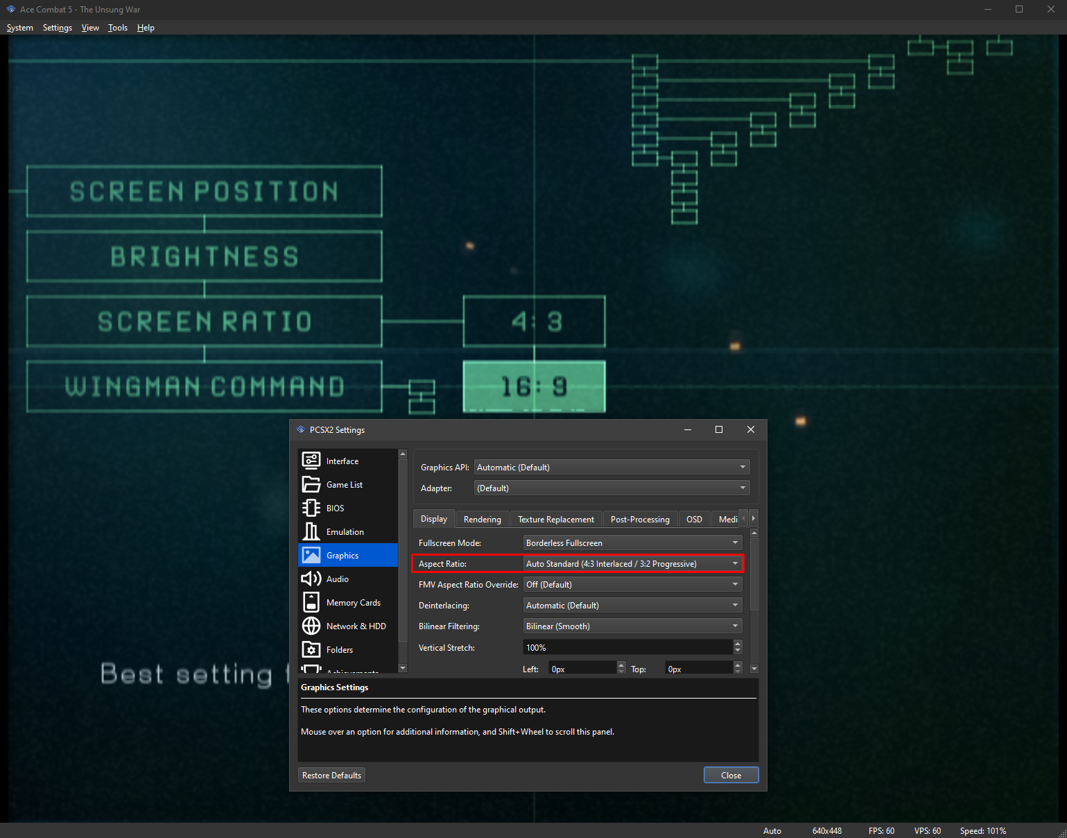The height and width of the screenshot is (838, 1067).
Task: Click the Speed: 101% status entry
Action: [983, 830]
